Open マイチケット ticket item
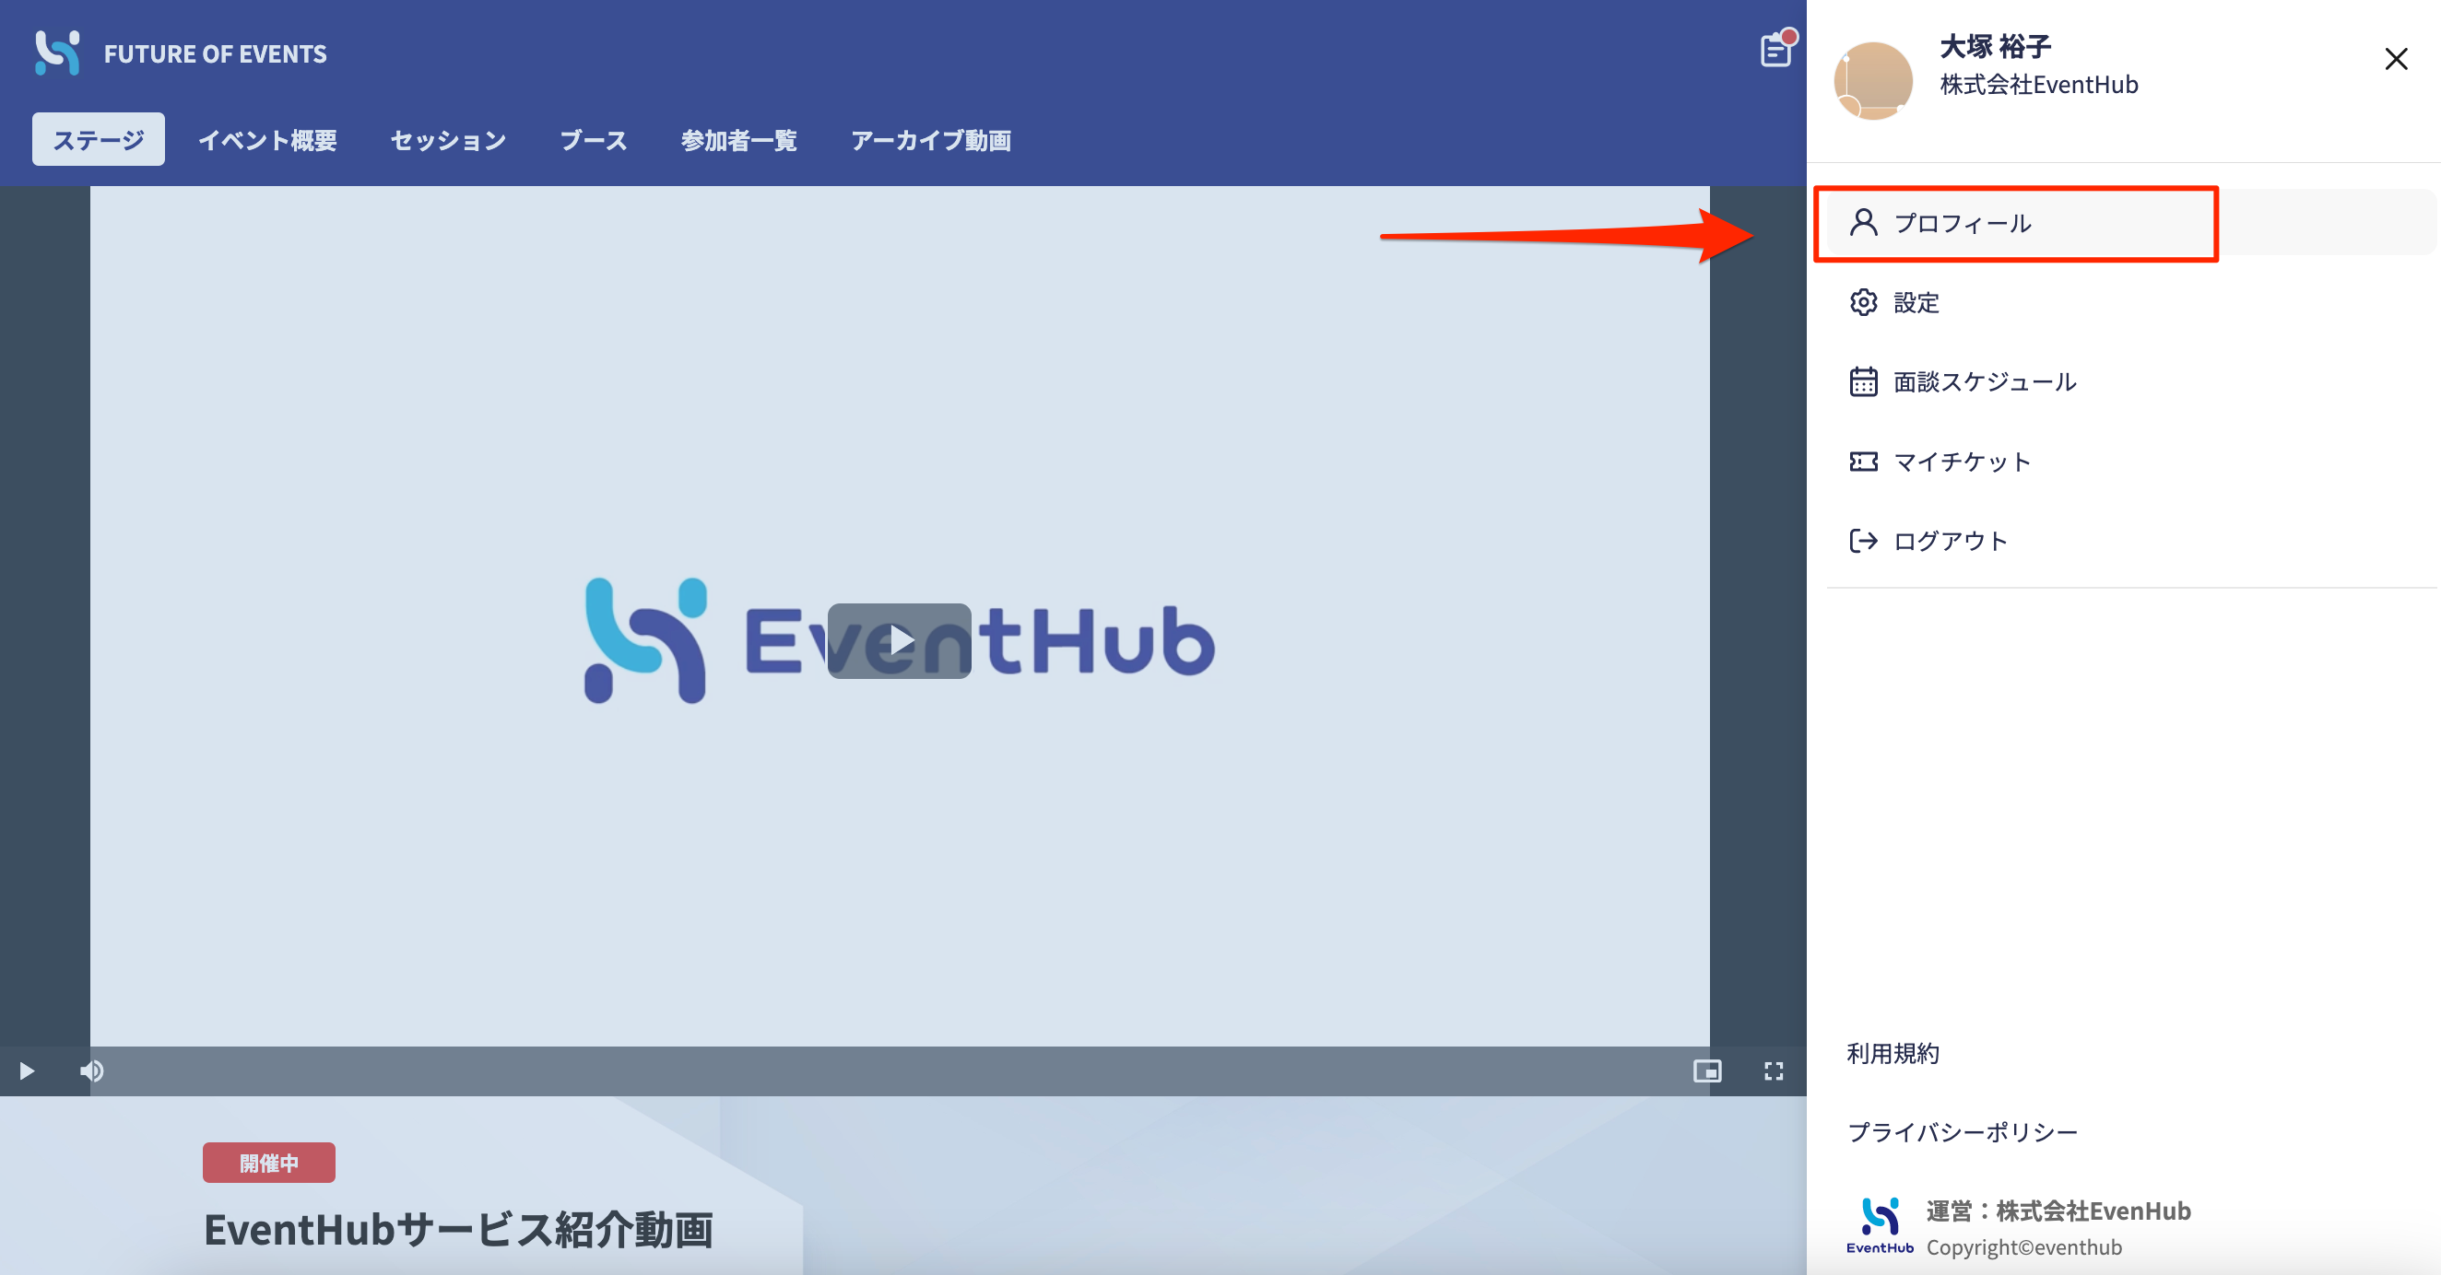Viewport: 2441px width, 1275px height. point(1962,462)
